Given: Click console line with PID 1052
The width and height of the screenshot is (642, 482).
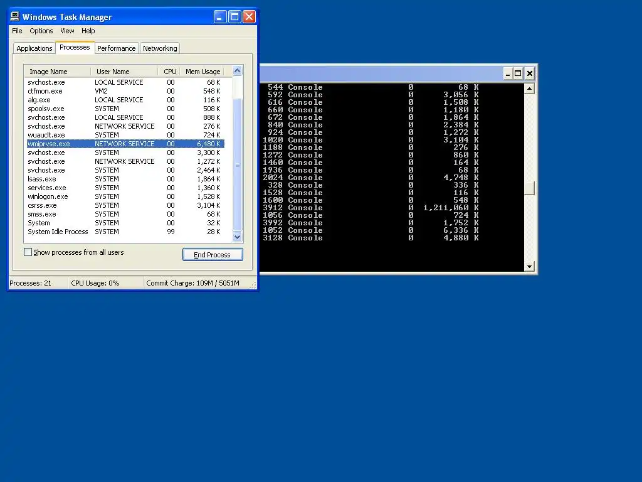Looking at the screenshot, I should 371,230.
